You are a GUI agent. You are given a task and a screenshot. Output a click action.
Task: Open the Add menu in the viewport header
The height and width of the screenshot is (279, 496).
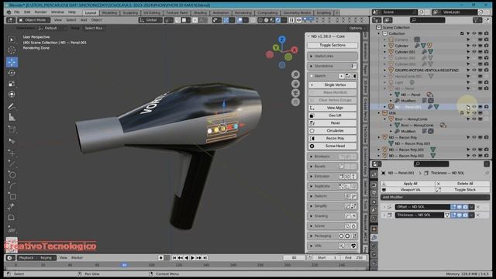pos(84,20)
